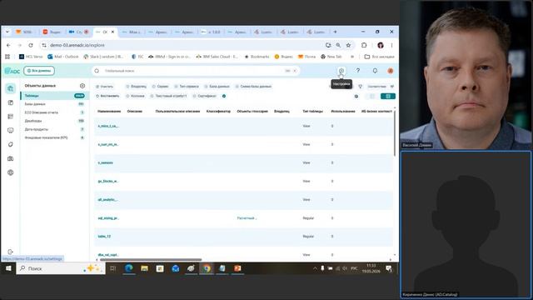
Task: Open the help question mark icon
Action: (358, 70)
